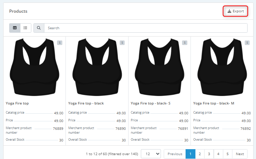Open the Yoga Fire top - black image
Screen dimensions: 256x159
point(97,67)
